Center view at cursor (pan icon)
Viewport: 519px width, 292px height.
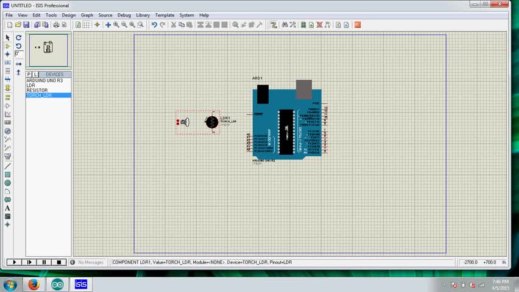coord(108,25)
